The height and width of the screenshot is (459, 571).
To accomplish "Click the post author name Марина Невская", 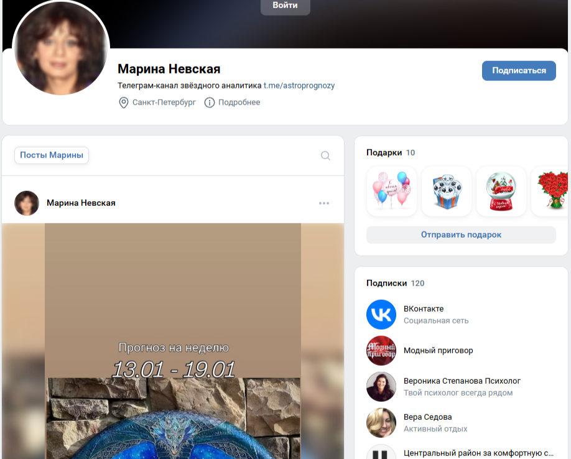I will pos(81,203).
